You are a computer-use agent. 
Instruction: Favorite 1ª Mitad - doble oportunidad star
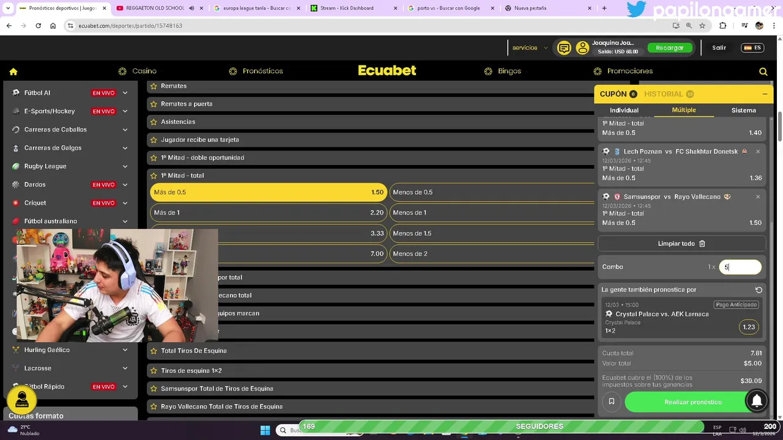pos(154,158)
